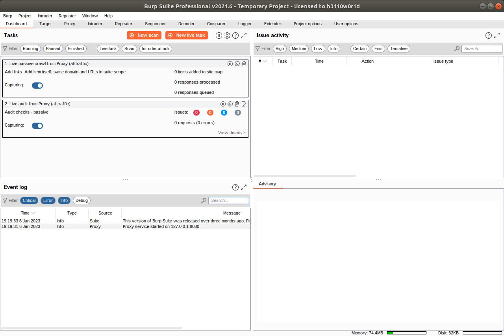Toggle Paused tasks filter
Viewport: 504px width, 336px height.
[x=53, y=49]
